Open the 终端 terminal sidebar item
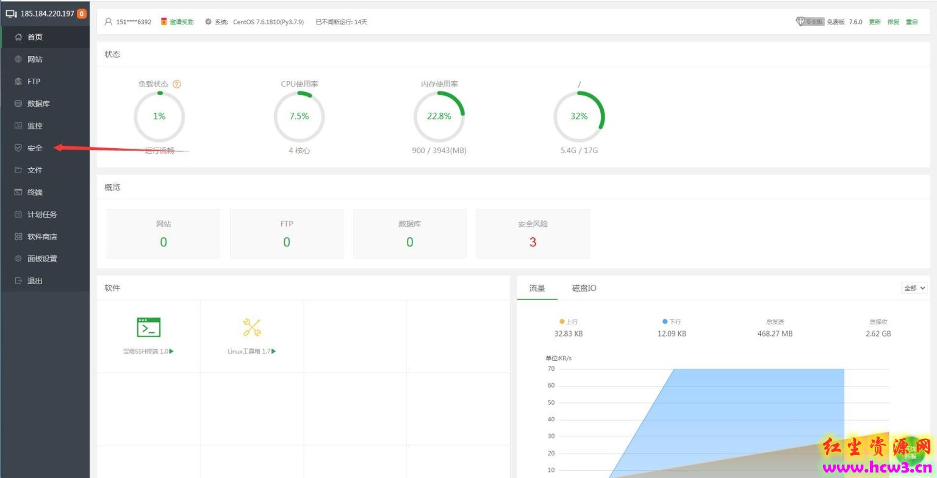 coord(45,192)
